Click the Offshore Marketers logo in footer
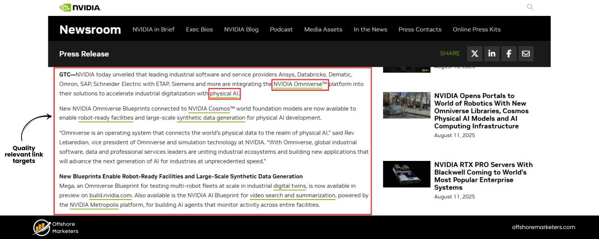 coord(55,227)
